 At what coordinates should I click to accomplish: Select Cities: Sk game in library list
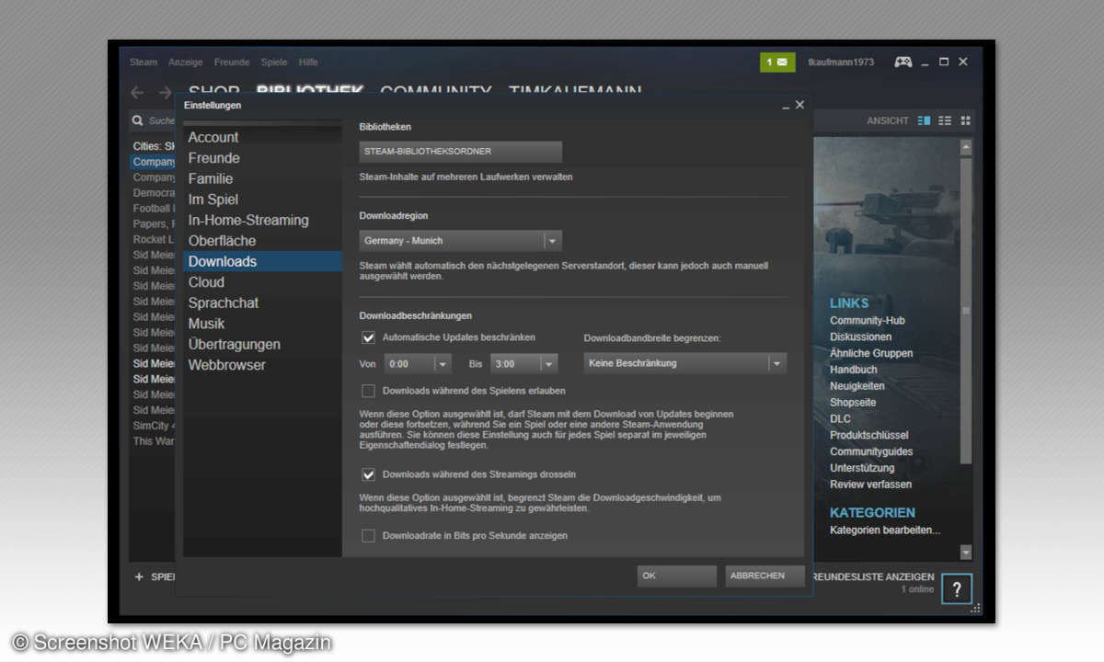[153, 146]
